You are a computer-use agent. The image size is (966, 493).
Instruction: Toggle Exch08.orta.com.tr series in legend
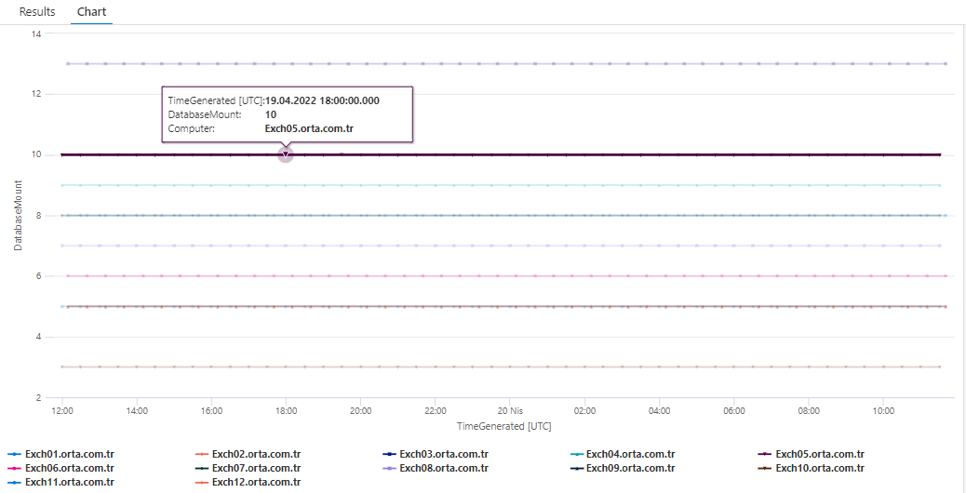(436, 469)
